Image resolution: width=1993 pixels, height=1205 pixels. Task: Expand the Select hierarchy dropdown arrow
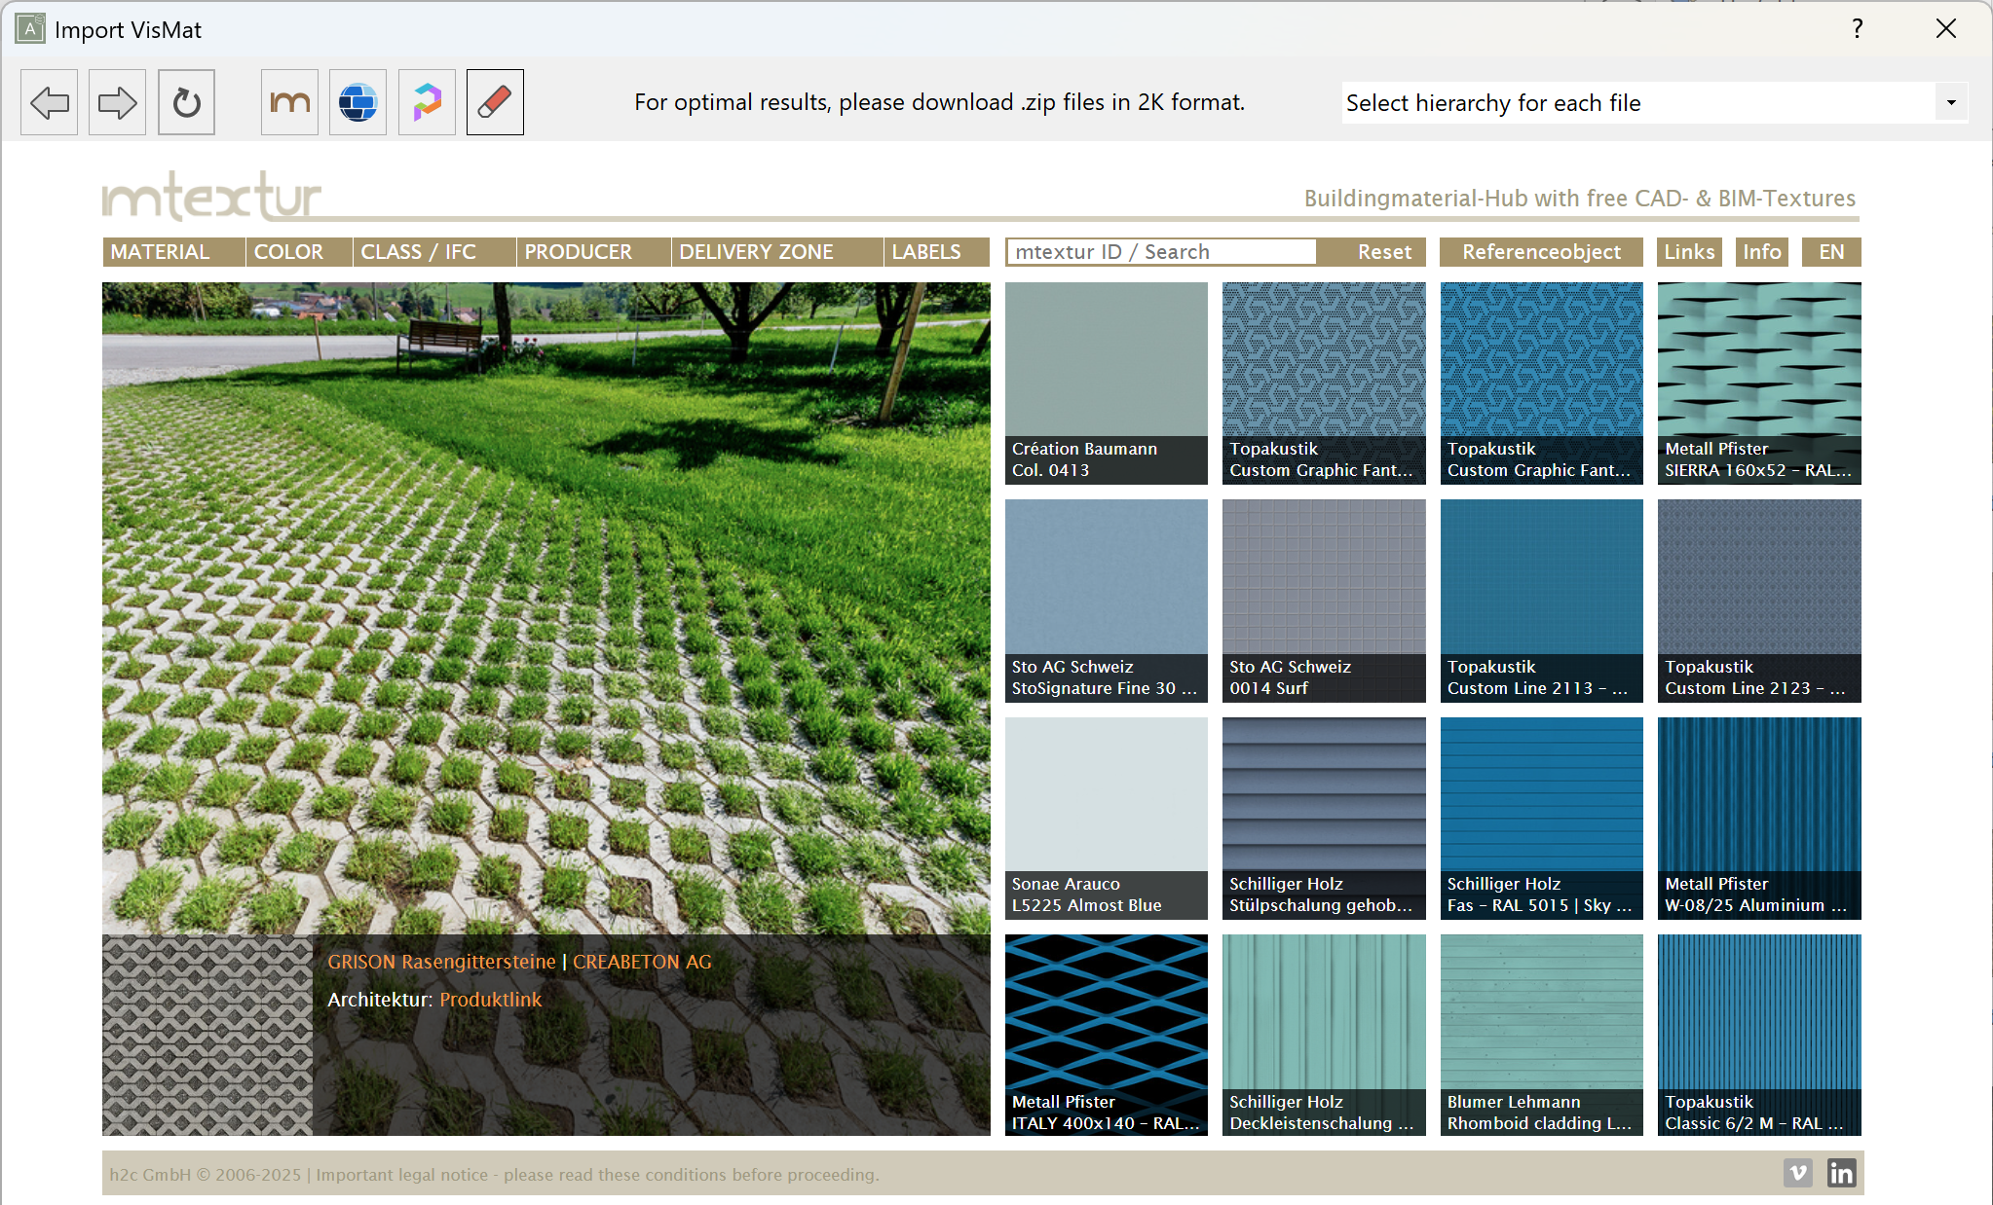tap(1951, 102)
